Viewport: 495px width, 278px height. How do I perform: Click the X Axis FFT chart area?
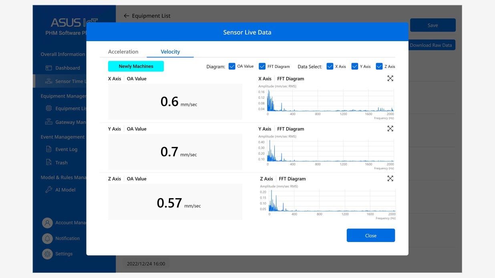330,100
